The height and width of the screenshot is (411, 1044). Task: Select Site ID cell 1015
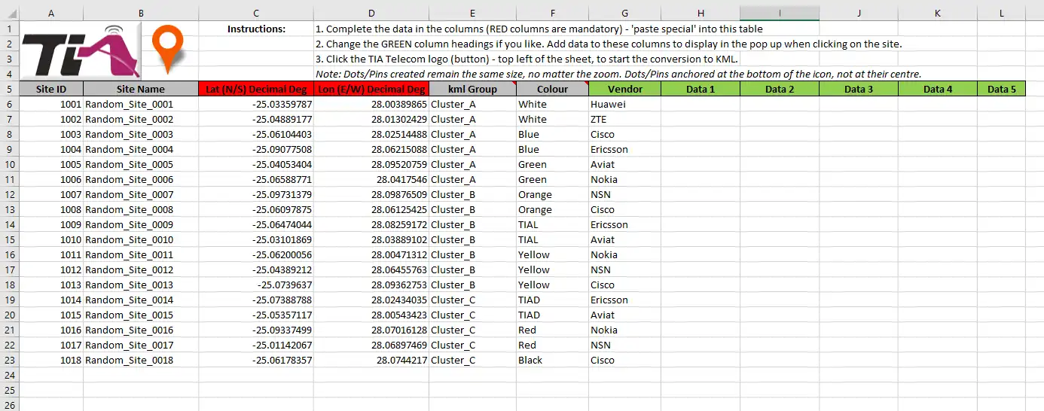(x=51, y=315)
